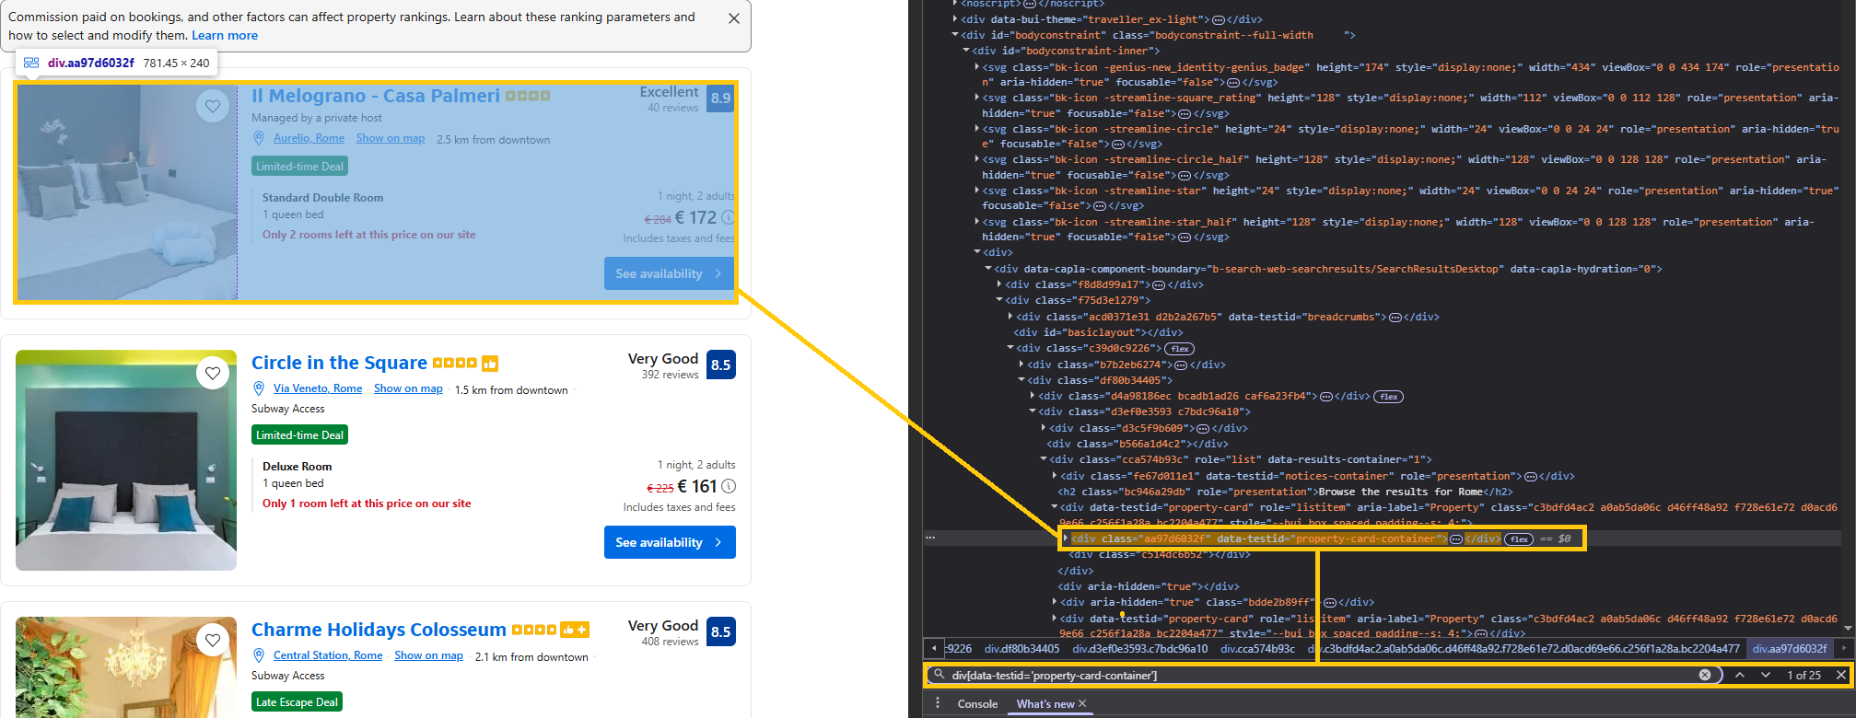
Task: Click heart icon on Charme Holidays Colosseum
Action: [213, 640]
